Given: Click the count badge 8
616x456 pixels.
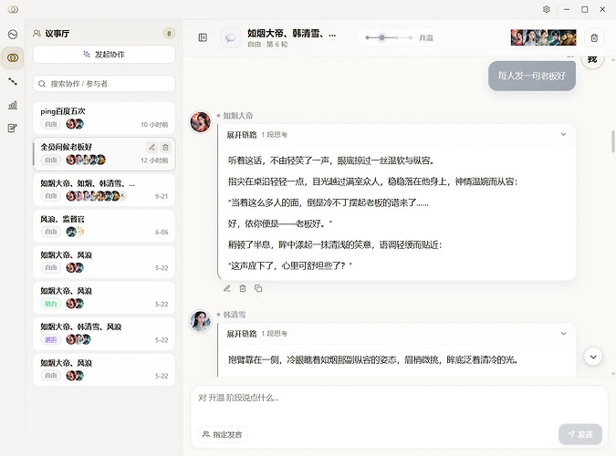Looking at the screenshot, I should (169, 34).
